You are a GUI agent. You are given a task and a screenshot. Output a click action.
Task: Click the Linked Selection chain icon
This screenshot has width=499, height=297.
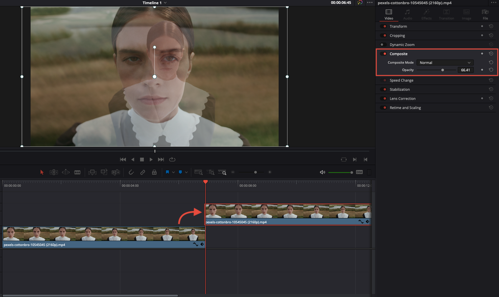click(142, 172)
